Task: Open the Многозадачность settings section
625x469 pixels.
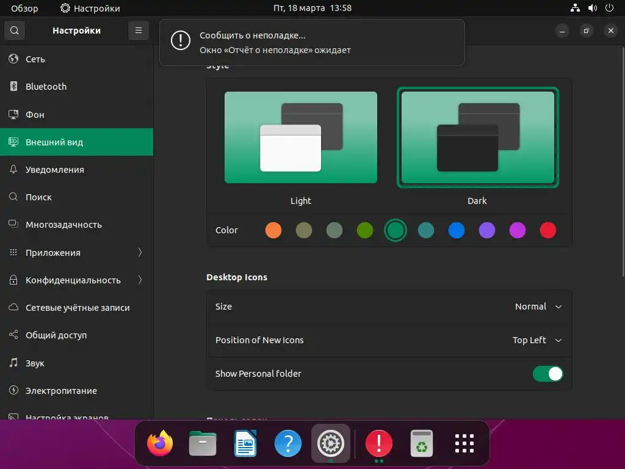Action: (x=76, y=224)
